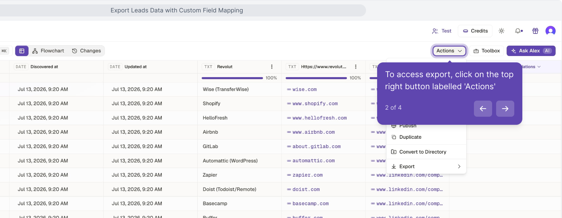This screenshot has width=562, height=218.
Task: Click the Revolut column 100% progress bar
Action: click(232, 78)
